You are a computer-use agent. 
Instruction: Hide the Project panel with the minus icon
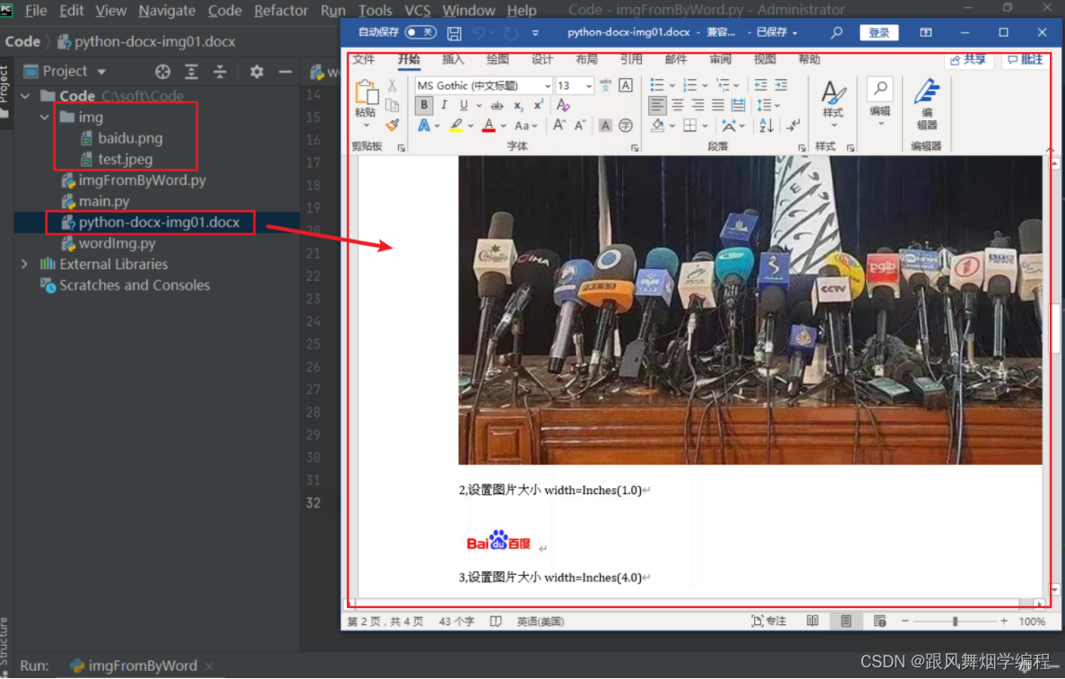(x=285, y=72)
